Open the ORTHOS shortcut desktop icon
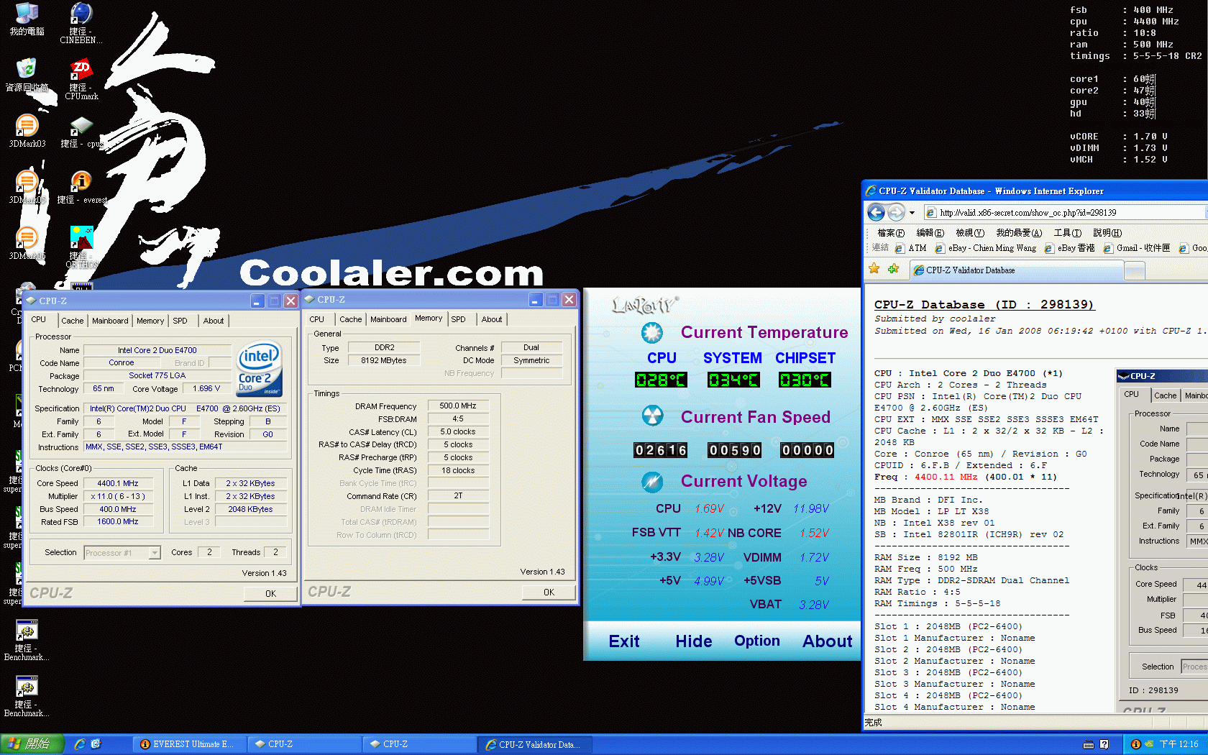Screen dimensions: 1208x755 [81, 247]
